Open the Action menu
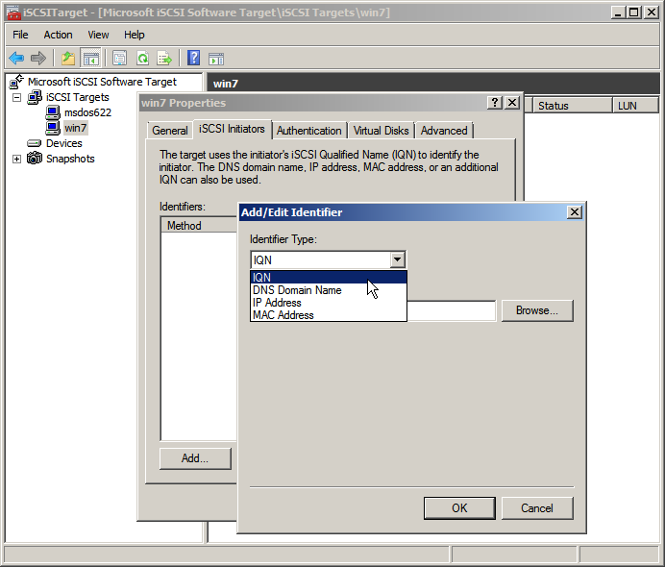 coord(58,35)
